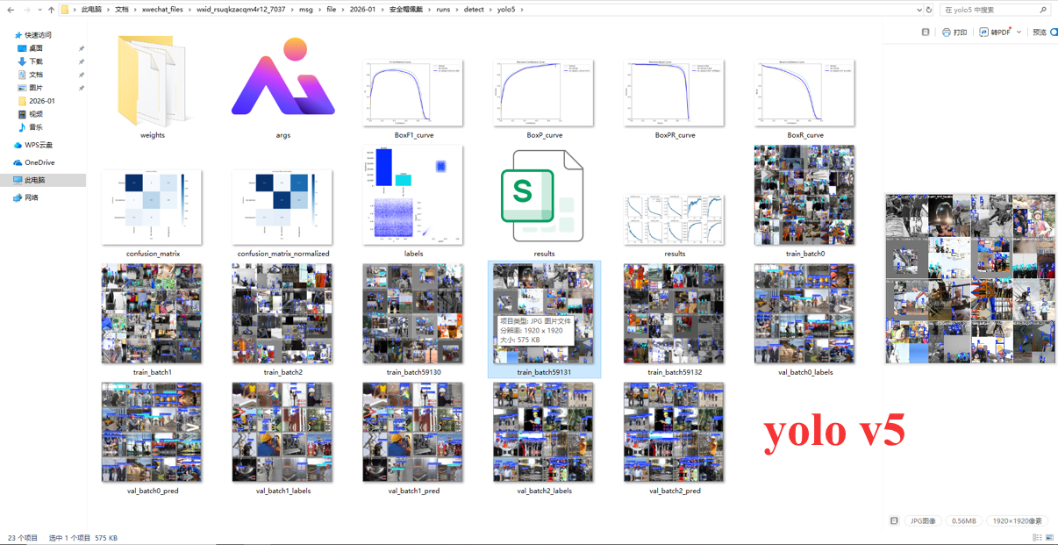Expand the address bar history dropdown
1058x545 pixels.
coord(919,10)
